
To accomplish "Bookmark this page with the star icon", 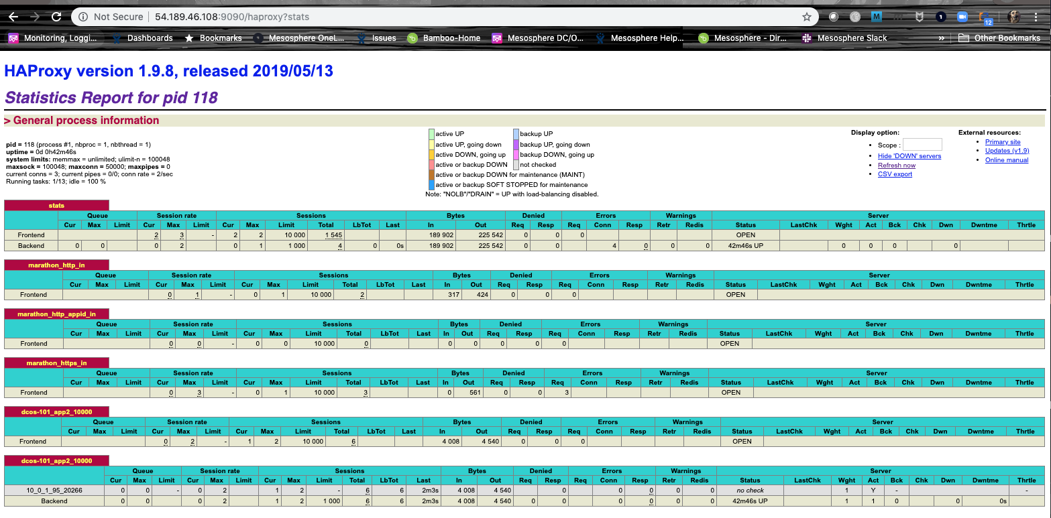I will 807,17.
